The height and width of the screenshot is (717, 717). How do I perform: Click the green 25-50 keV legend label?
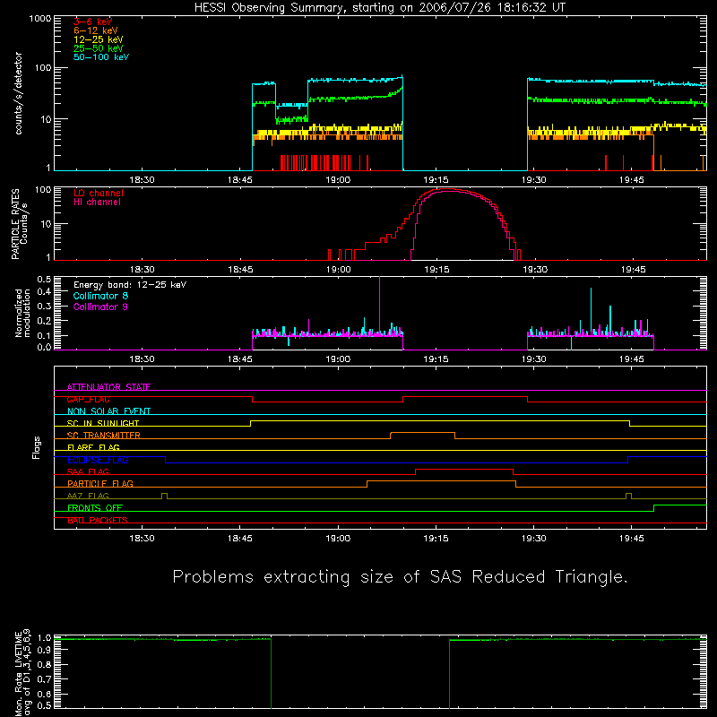[x=99, y=48]
